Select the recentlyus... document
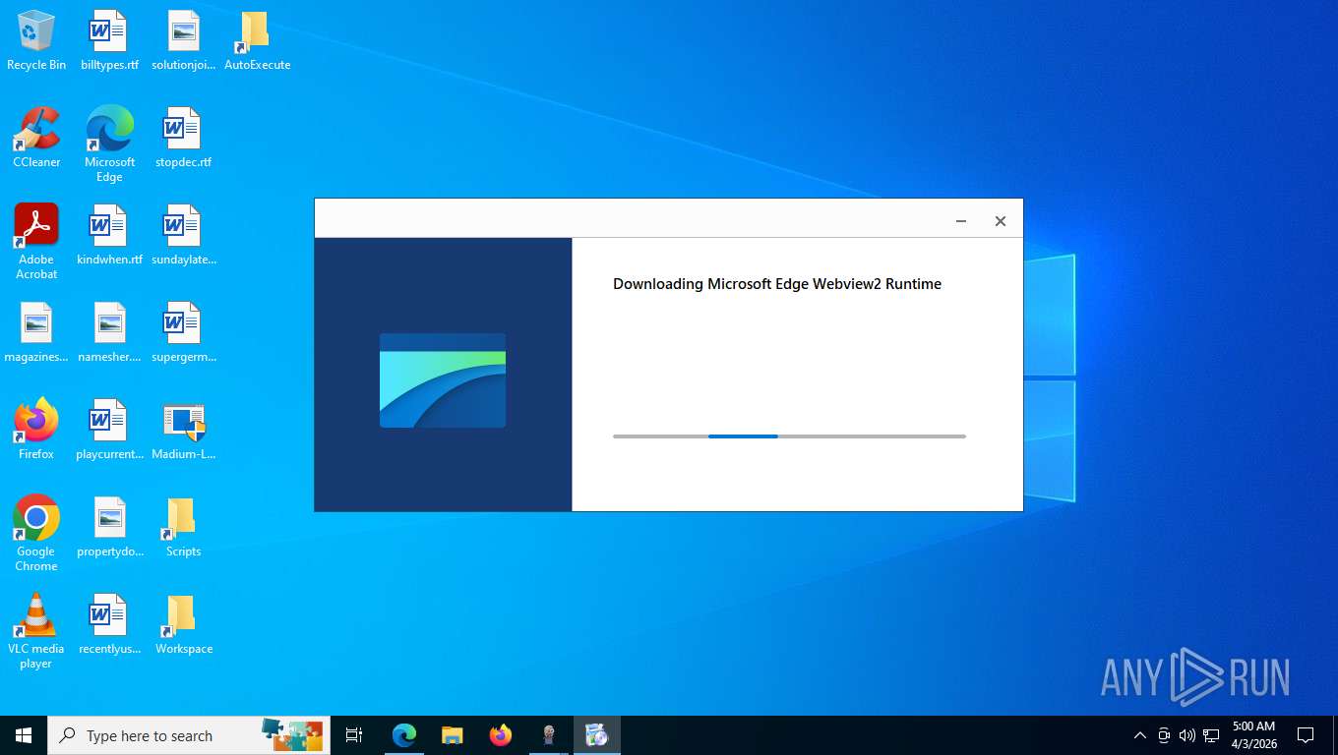Viewport: 1338px width, 755px height. coord(109,624)
